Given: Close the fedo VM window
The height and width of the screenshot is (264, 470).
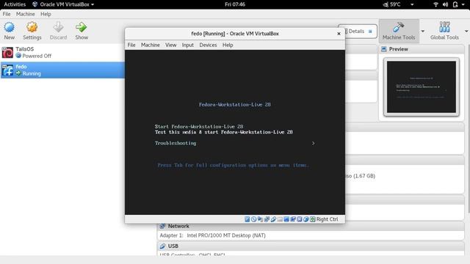Looking at the screenshot, I should (x=339, y=34).
